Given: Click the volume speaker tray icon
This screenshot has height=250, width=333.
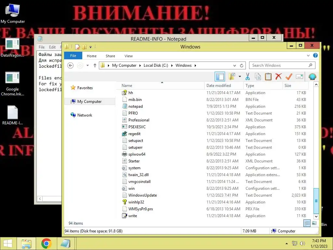Looking at the screenshot, I should (302, 243).
